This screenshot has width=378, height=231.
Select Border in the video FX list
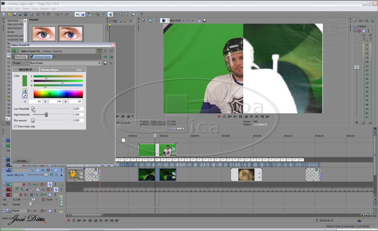(11, 32)
